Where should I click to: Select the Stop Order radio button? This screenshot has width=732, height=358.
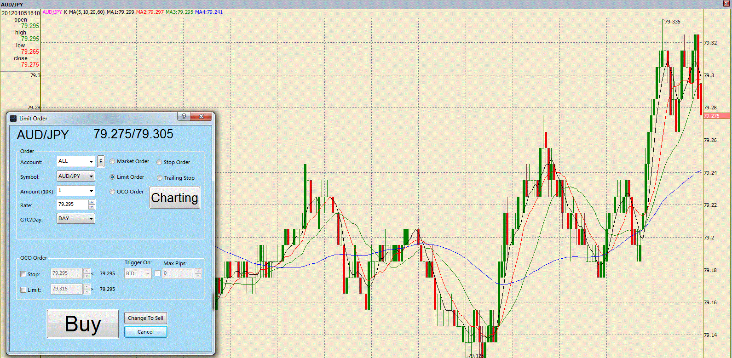click(x=159, y=162)
